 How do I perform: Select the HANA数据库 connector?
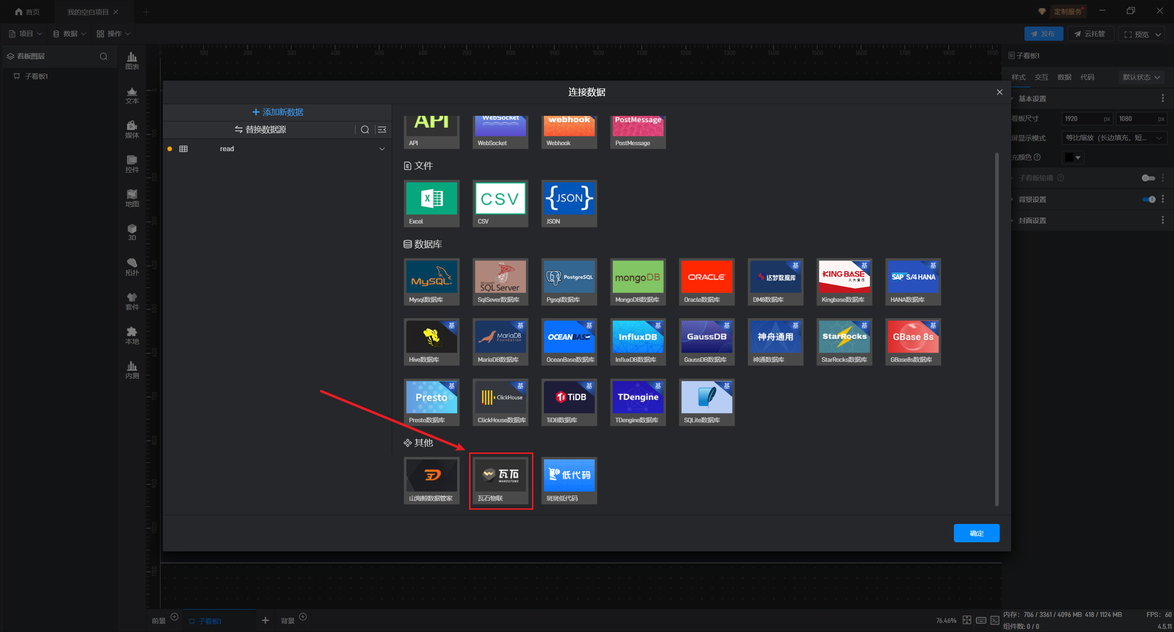(913, 282)
